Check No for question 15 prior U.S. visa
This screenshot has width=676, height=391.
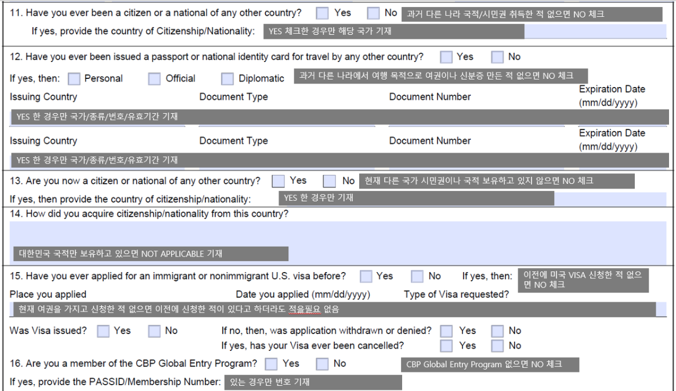pos(417,276)
